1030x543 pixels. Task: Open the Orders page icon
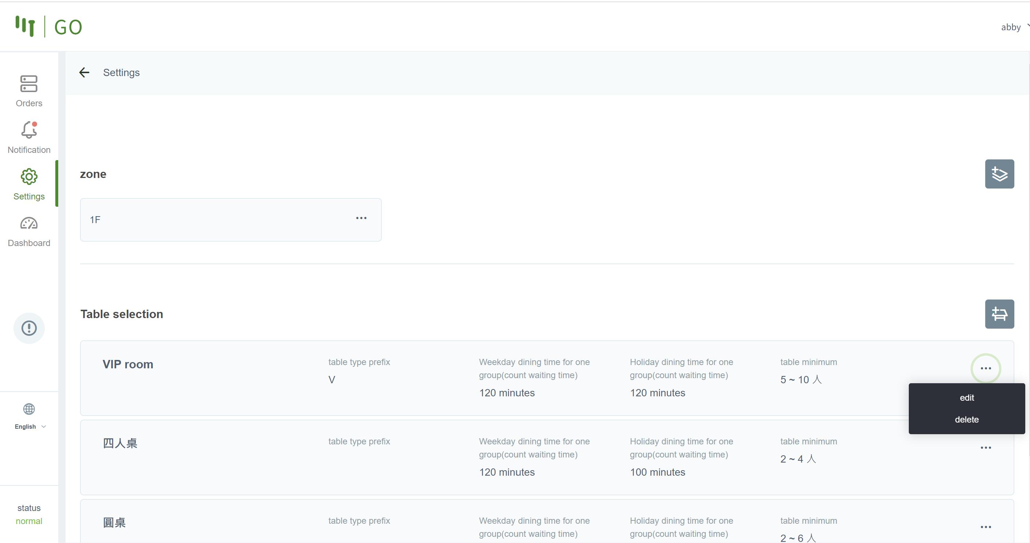click(x=29, y=84)
